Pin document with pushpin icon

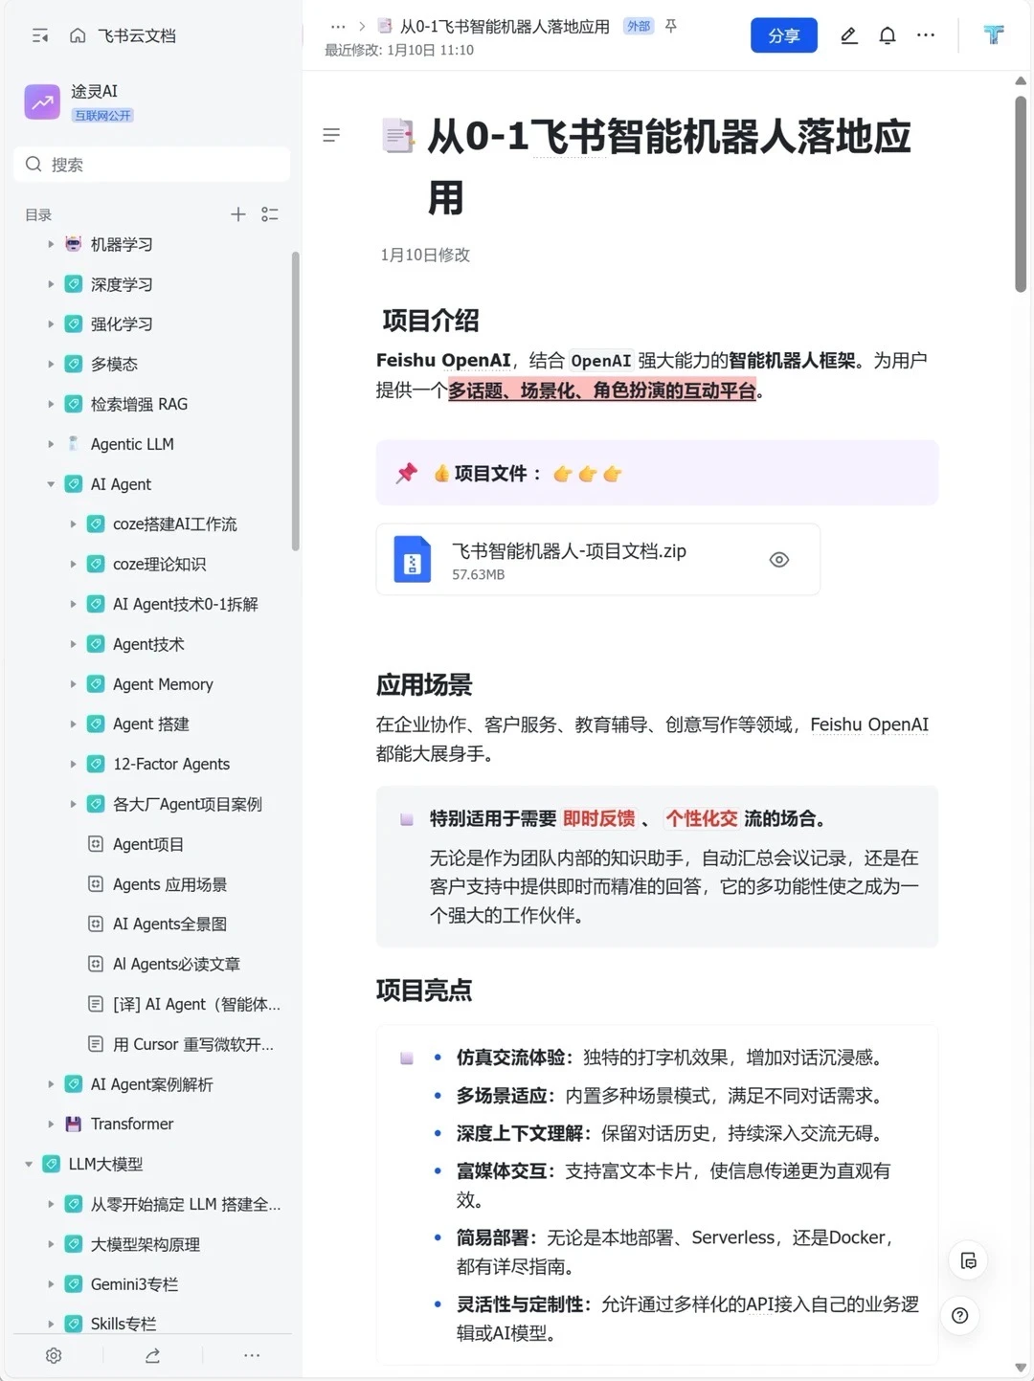click(671, 27)
